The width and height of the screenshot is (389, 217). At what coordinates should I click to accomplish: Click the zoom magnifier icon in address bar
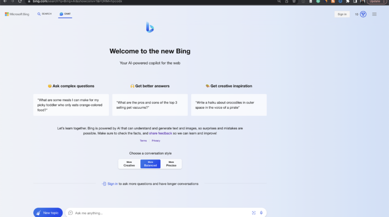tap(279, 1)
